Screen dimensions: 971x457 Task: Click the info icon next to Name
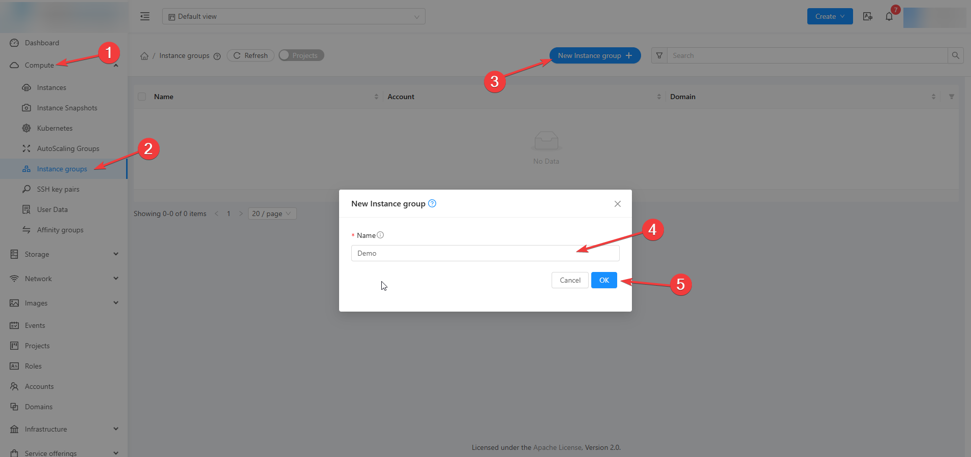point(380,235)
